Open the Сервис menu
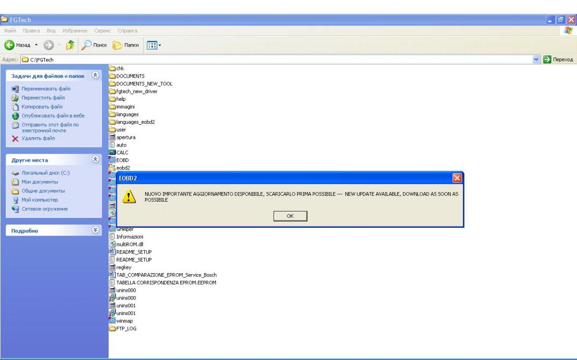The image size is (577, 360). (103, 31)
